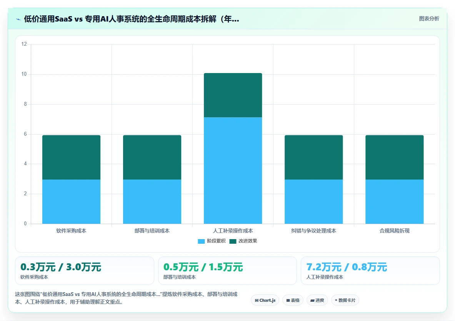Click the green segment of 部署与培训成本 bar
Image resolution: width=455 pixels, height=321 pixels.
point(152,157)
